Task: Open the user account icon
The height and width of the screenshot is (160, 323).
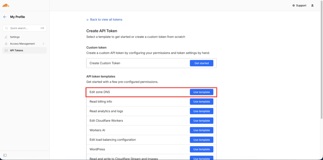Action: [x=312, y=6]
